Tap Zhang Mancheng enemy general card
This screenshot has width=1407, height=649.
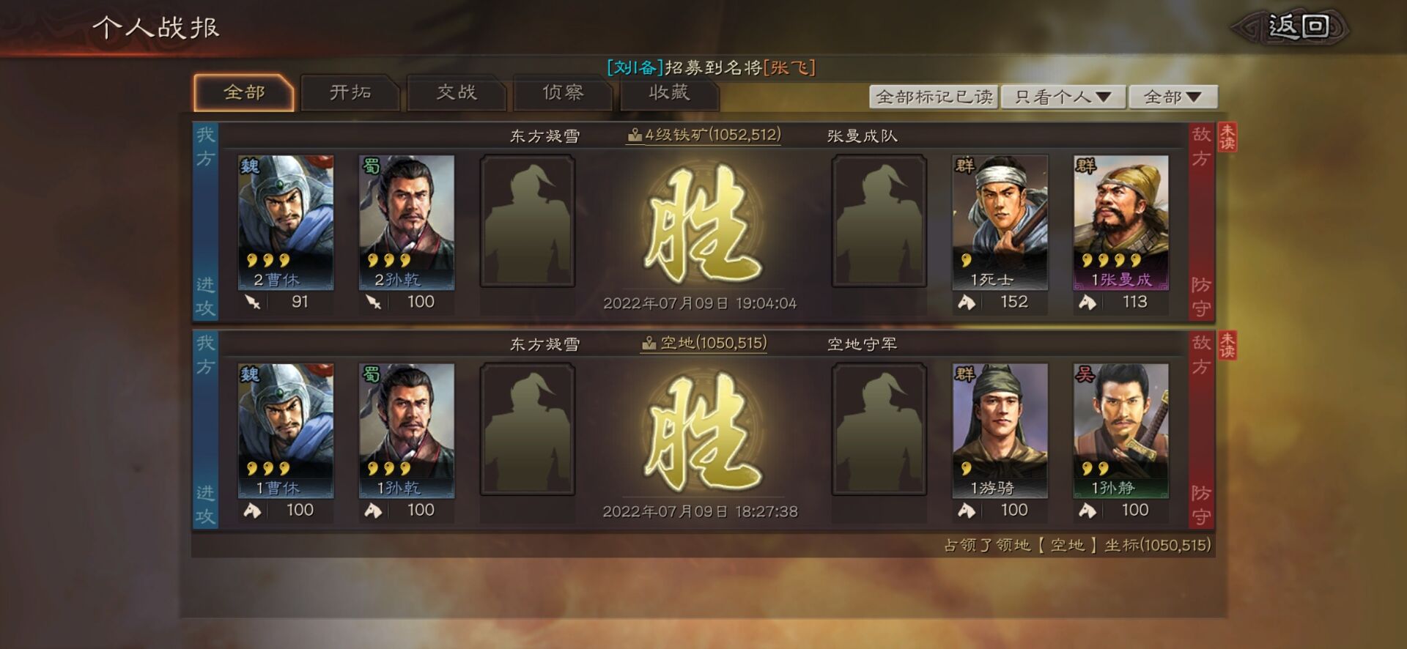(1121, 222)
